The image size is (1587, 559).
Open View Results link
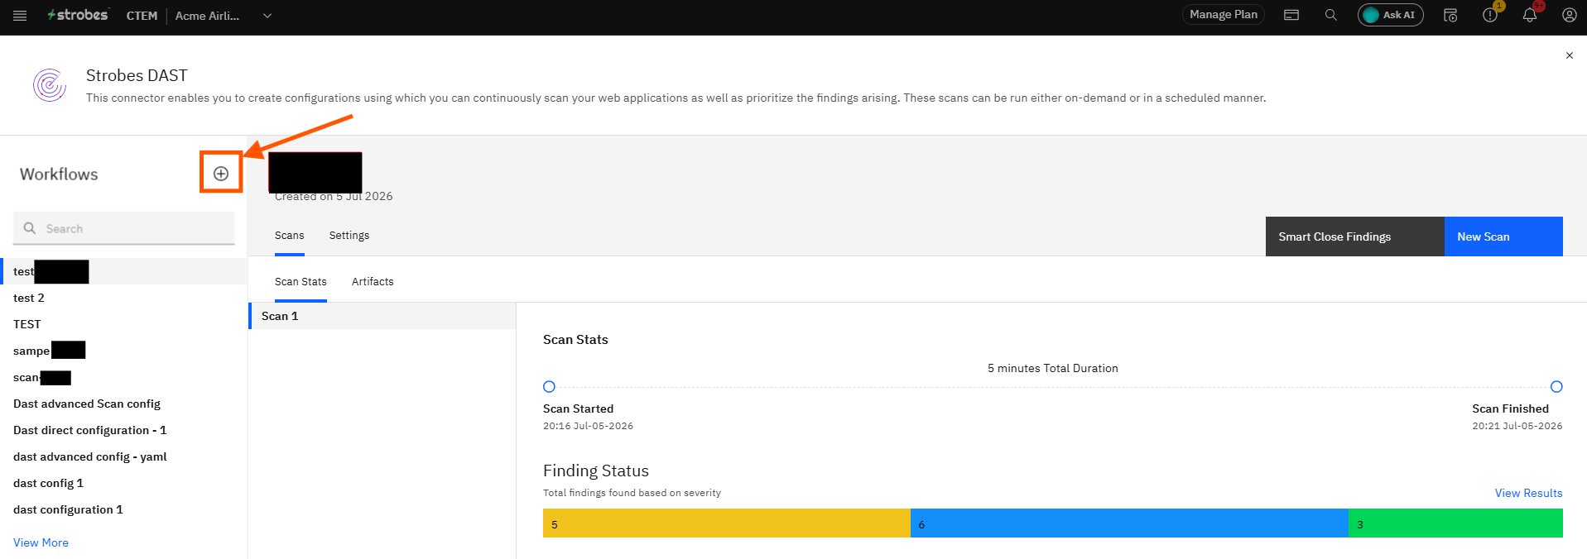click(1528, 493)
